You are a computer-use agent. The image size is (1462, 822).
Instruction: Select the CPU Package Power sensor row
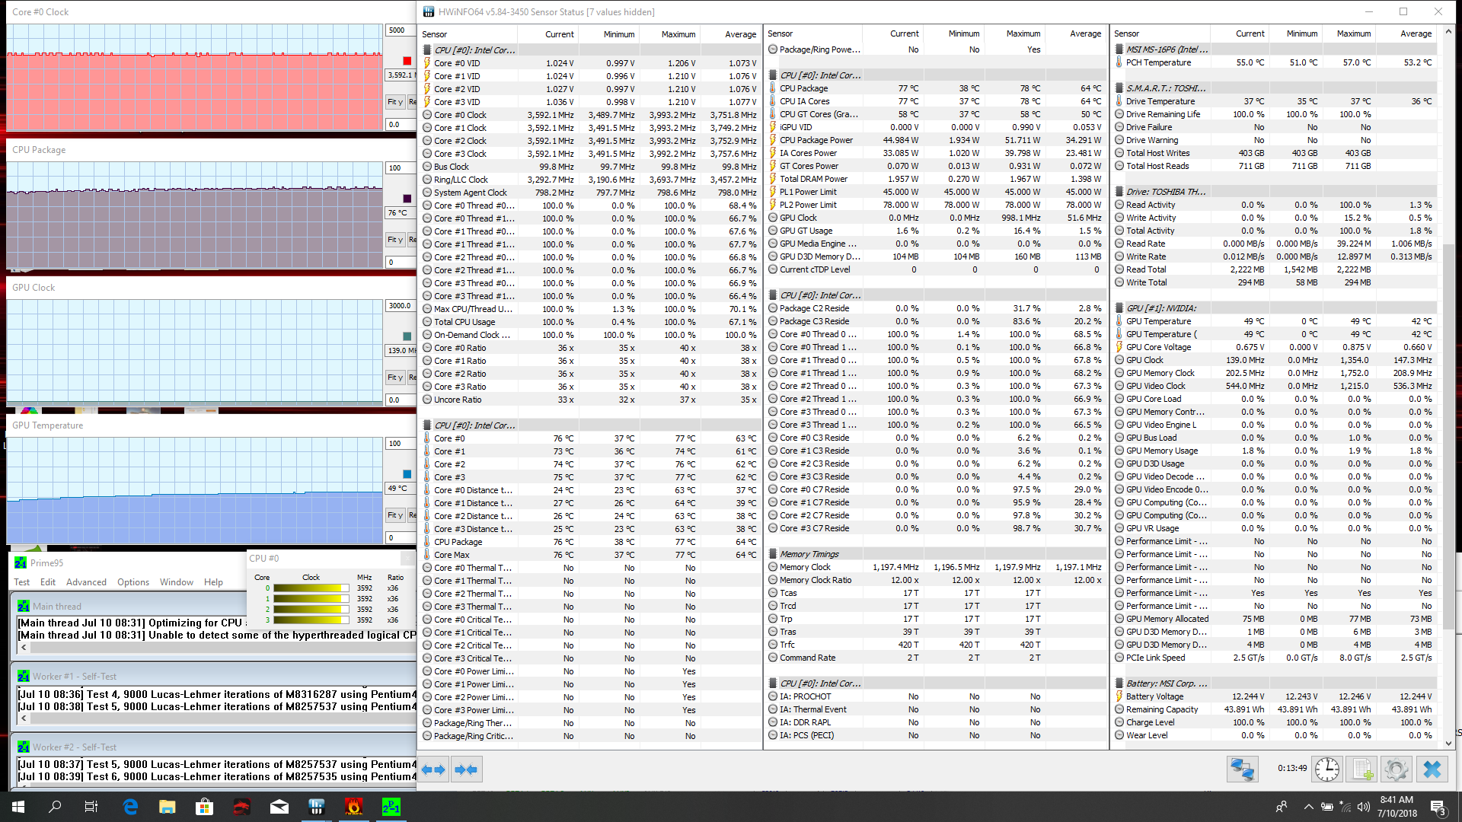coord(935,140)
